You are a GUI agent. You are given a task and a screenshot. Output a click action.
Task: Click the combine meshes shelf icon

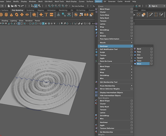pyautogui.click(x=76, y=14)
